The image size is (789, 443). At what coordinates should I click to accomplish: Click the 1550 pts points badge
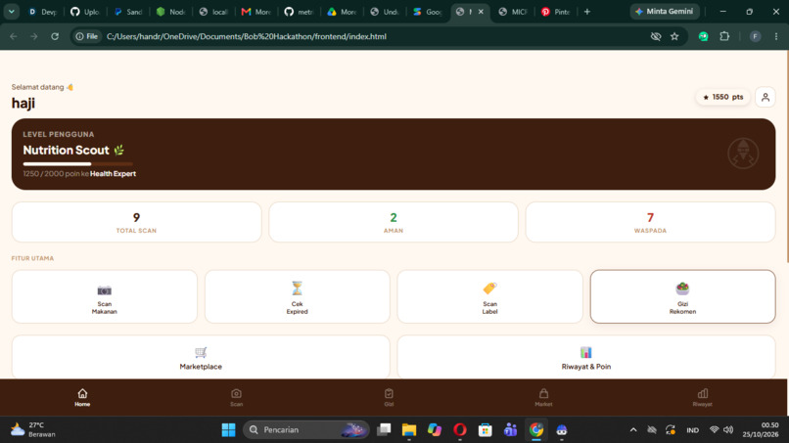coord(723,97)
